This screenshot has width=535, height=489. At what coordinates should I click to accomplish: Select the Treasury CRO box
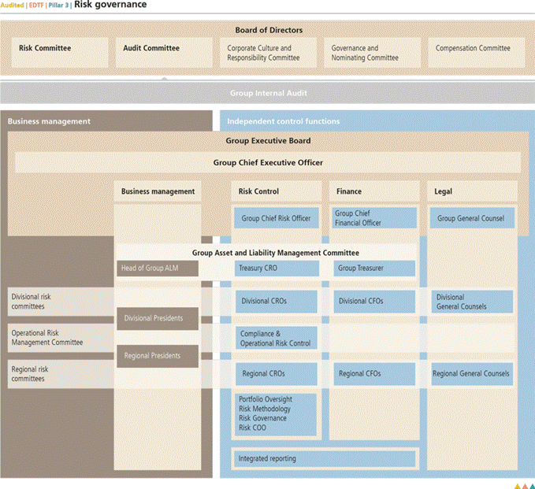pos(276,269)
